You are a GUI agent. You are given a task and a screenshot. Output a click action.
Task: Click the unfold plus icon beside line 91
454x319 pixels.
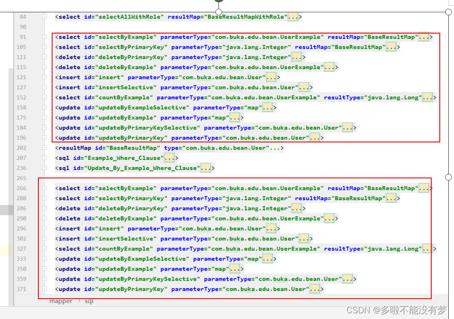point(44,36)
